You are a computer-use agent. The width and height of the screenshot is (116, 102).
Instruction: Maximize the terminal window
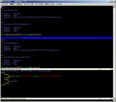pos(112,2)
